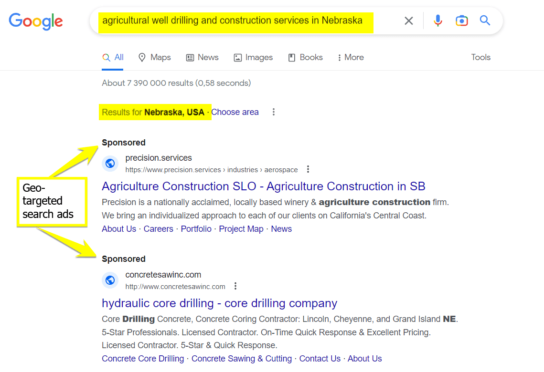544x372 pixels.
Task: Open the Agriculture Construction SLO ad title
Action: [x=263, y=186]
